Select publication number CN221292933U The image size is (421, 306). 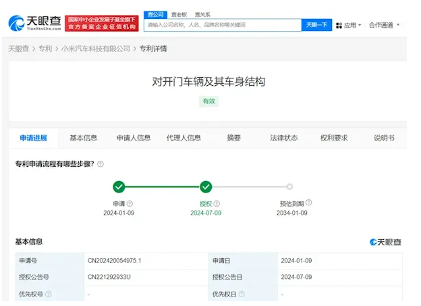(x=109, y=277)
